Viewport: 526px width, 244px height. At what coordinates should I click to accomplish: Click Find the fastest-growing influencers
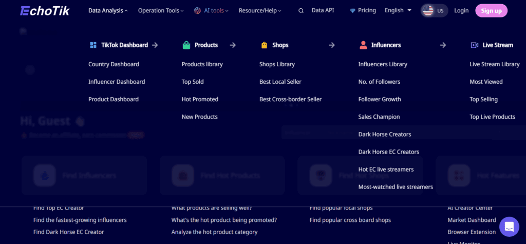[x=80, y=220]
